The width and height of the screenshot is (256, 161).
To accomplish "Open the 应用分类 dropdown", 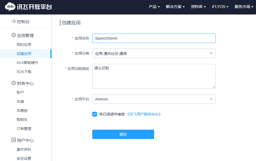I will (154, 53).
